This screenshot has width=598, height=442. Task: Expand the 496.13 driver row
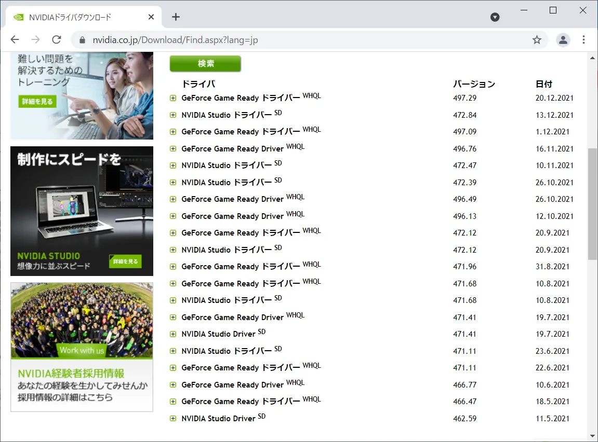(x=173, y=216)
